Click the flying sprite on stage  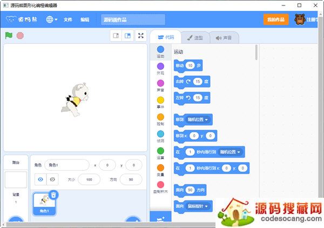point(76,99)
